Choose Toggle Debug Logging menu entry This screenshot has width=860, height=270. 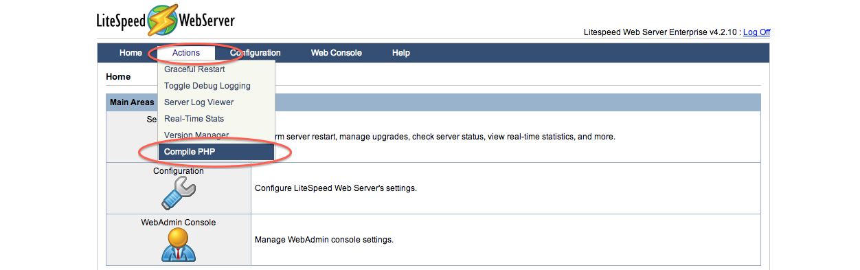pyautogui.click(x=216, y=86)
